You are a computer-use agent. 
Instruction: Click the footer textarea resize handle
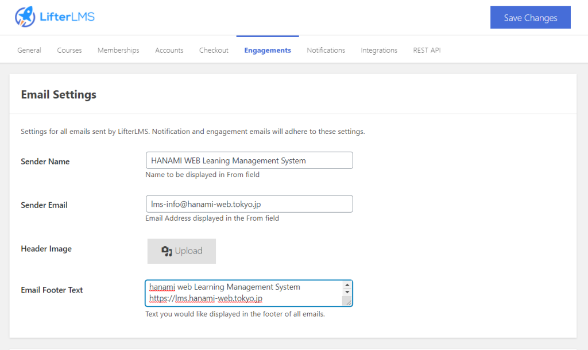click(x=348, y=302)
